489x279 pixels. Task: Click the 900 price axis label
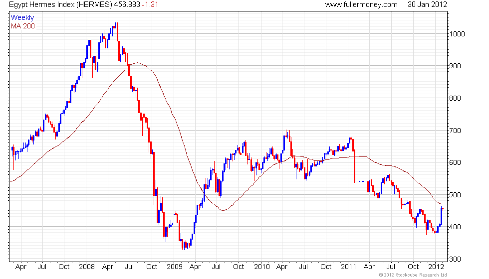[x=455, y=66]
